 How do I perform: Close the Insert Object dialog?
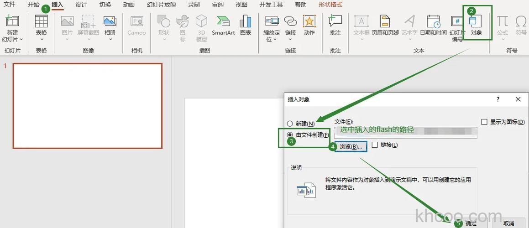518,99
